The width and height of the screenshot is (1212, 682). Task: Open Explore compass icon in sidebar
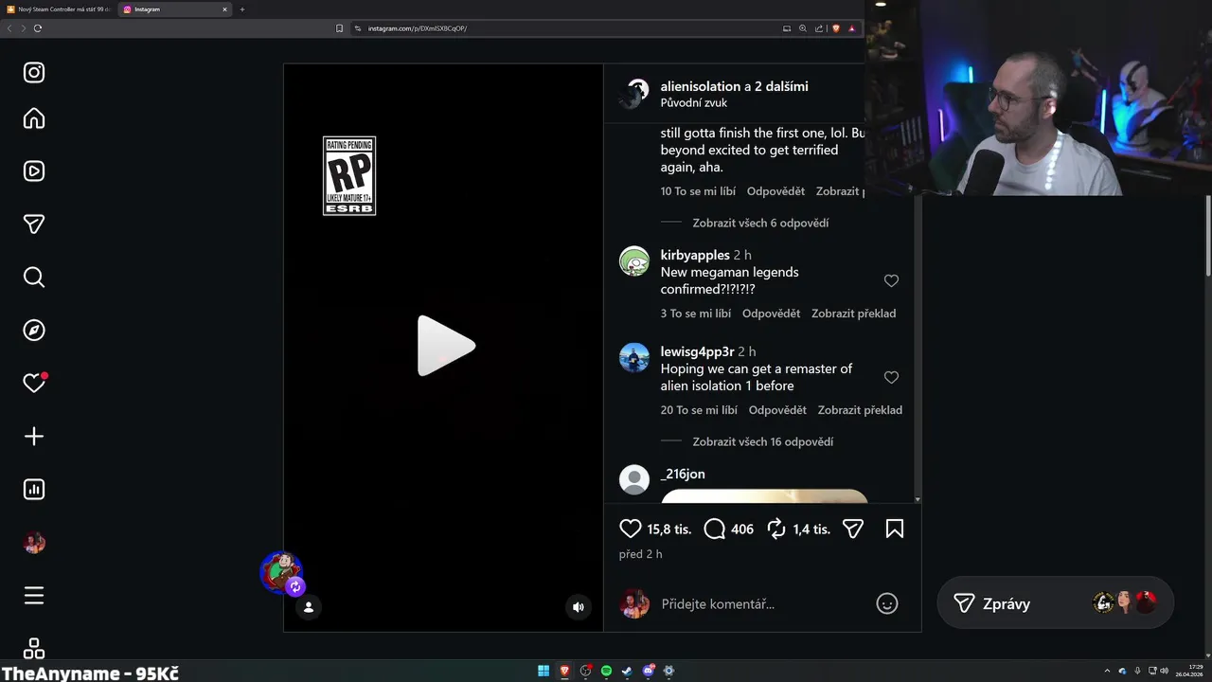coord(34,331)
